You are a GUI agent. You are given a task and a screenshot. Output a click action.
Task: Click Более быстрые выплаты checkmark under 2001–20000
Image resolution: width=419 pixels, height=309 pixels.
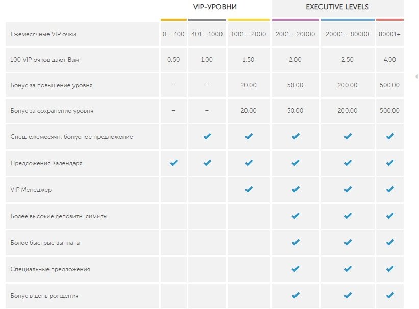coord(295,242)
